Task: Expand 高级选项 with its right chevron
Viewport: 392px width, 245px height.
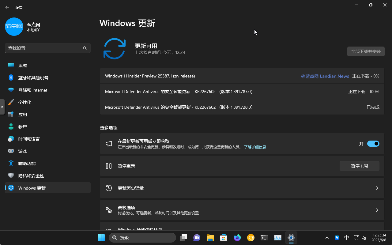Action: [377, 210]
